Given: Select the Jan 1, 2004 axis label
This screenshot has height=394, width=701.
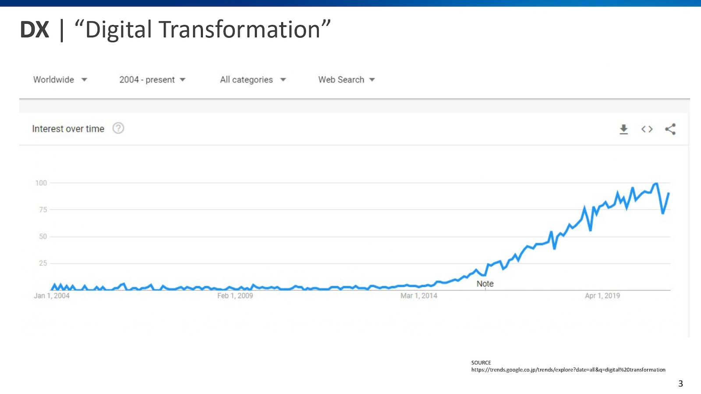Looking at the screenshot, I should coord(52,296).
